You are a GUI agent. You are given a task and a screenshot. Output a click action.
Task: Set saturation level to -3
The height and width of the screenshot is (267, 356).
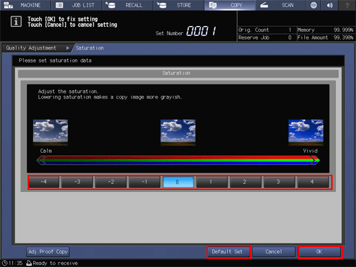pos(77,182)
